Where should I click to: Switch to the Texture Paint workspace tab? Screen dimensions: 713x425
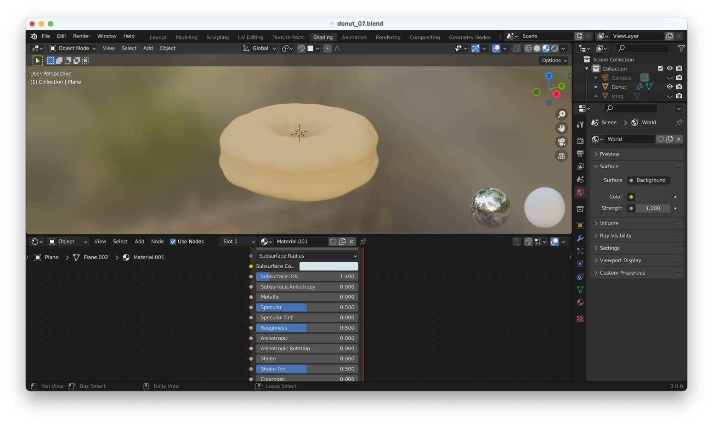pos(288,37)
